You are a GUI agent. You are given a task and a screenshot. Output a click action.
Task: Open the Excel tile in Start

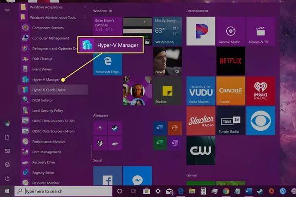point(160,143)
